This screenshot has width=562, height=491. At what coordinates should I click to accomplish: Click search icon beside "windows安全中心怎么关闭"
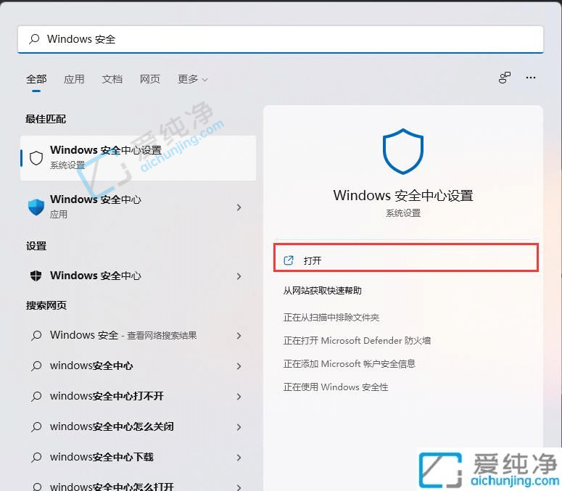(x=36, y=427)
